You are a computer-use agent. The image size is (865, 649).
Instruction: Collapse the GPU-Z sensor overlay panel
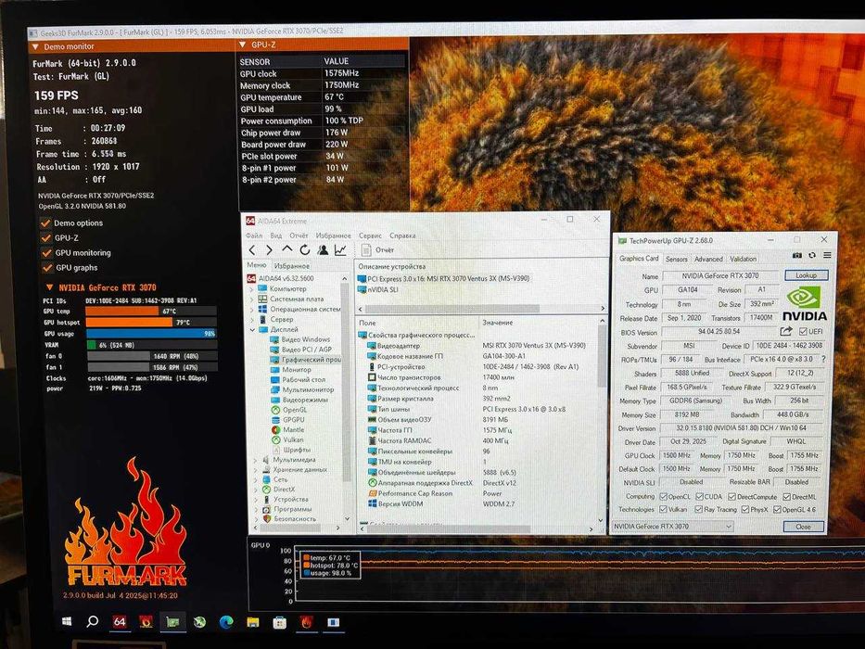pos(243,45)
